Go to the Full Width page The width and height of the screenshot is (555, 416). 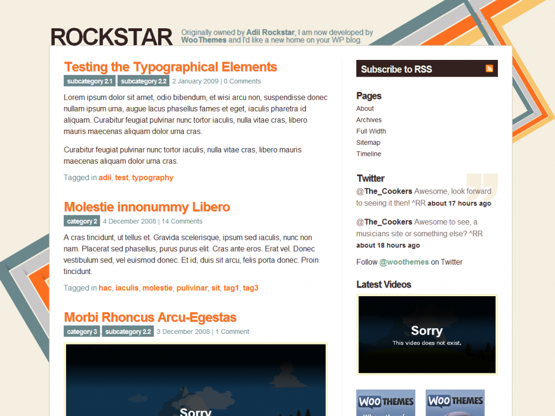pyautogui.click(x=371, y=131)
